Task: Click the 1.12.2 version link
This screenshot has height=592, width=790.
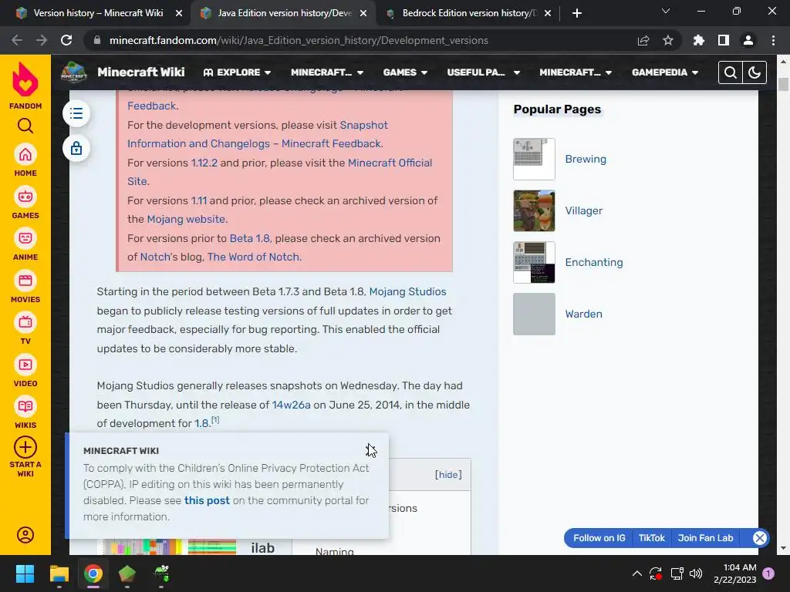Action: point(204,163)
